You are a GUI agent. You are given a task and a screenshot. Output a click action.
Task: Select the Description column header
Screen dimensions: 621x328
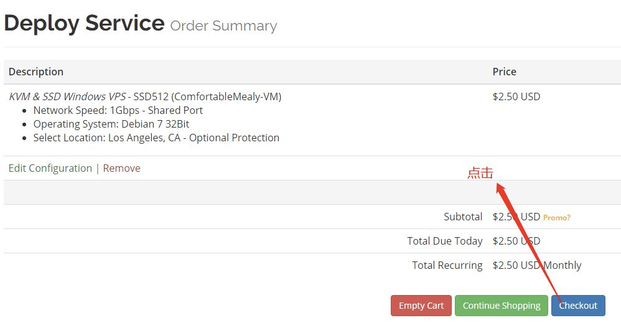[36, 72]
